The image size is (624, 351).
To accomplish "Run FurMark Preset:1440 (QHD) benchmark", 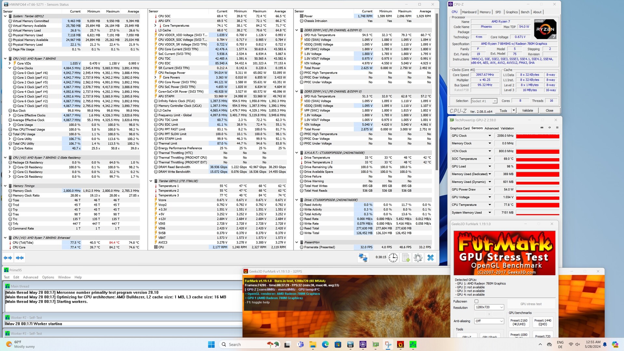I will tap(542, 322).
